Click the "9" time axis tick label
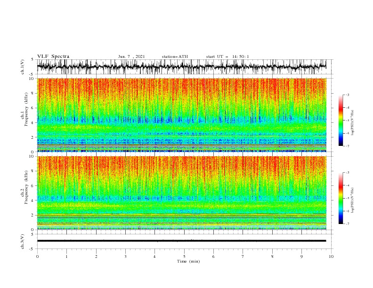The height and width of the screenshot is (288, 373). pyautogui.click(x=301, y=256)
